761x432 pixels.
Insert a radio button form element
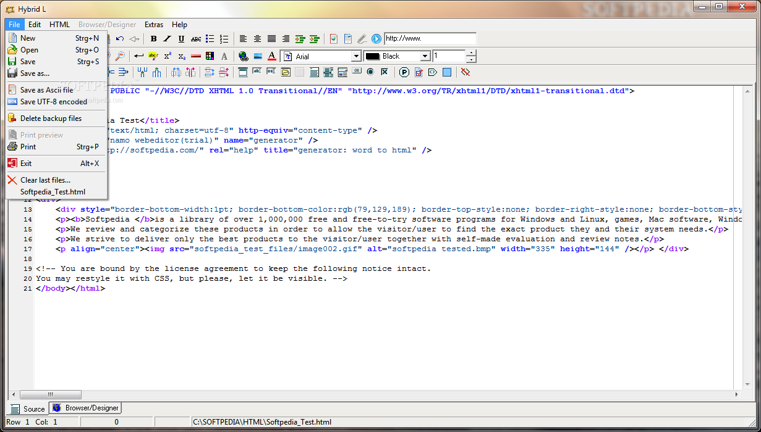(371, 72)
